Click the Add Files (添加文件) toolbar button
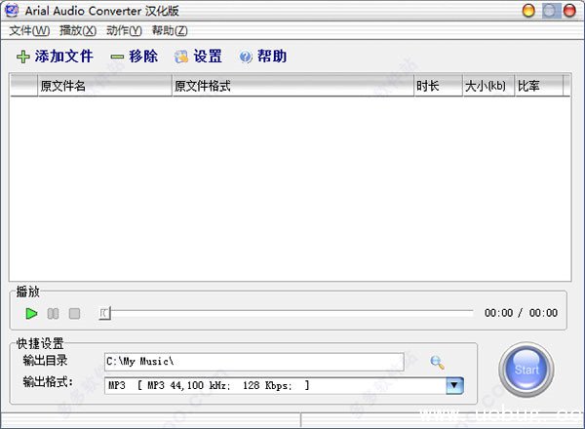Screen dimensions: 585x429 (x=55, y=57)
